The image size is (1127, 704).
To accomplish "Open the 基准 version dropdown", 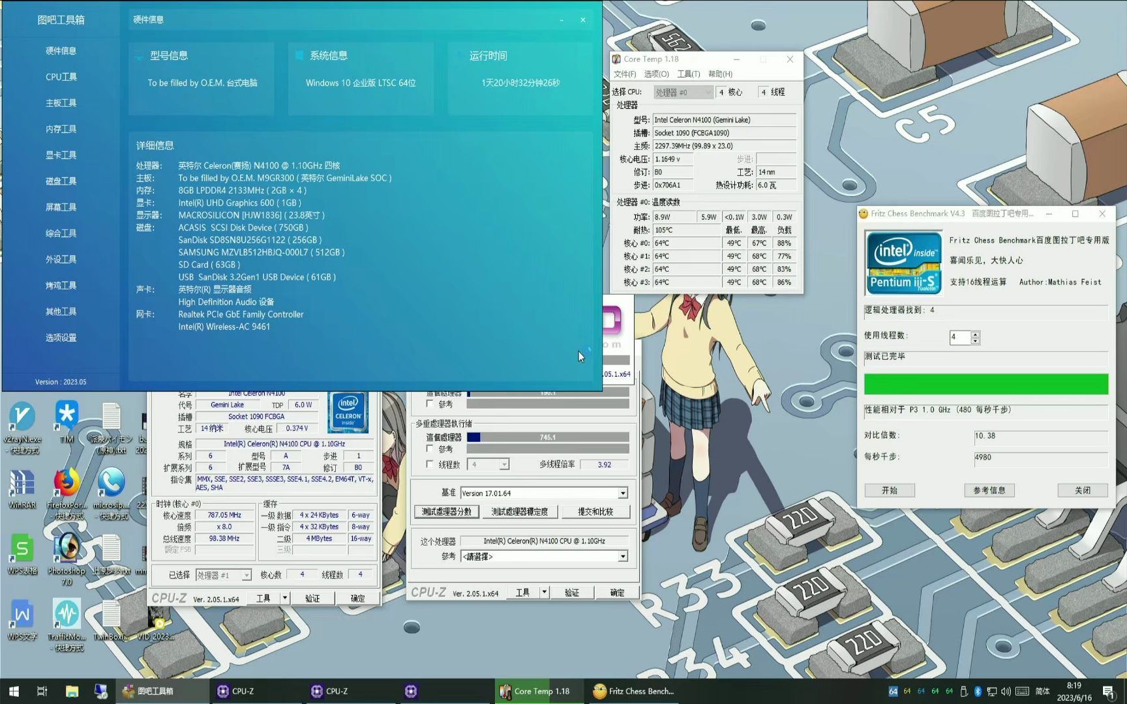I will (623, 493).
